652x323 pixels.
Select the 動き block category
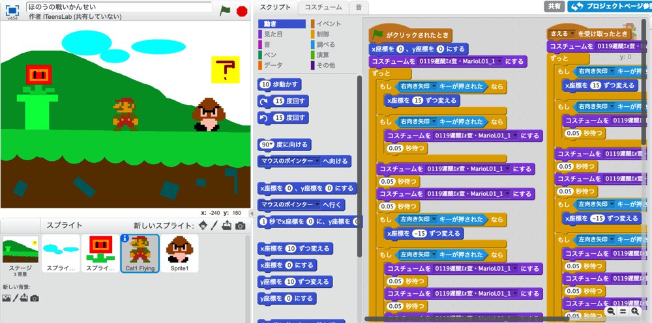tap(282, 23)
